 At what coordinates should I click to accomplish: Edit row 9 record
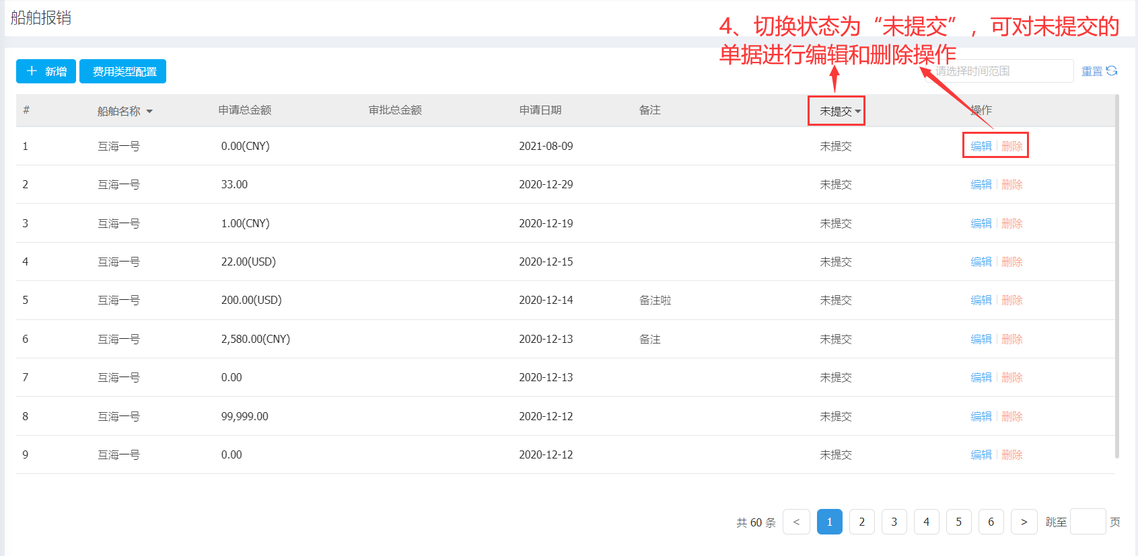tap(981, 454)
